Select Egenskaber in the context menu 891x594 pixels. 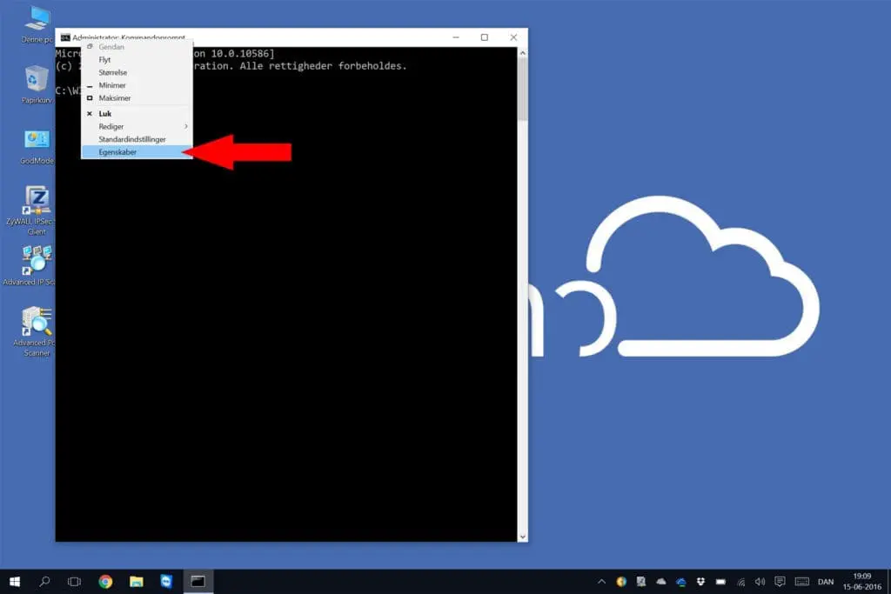point(117,152)
